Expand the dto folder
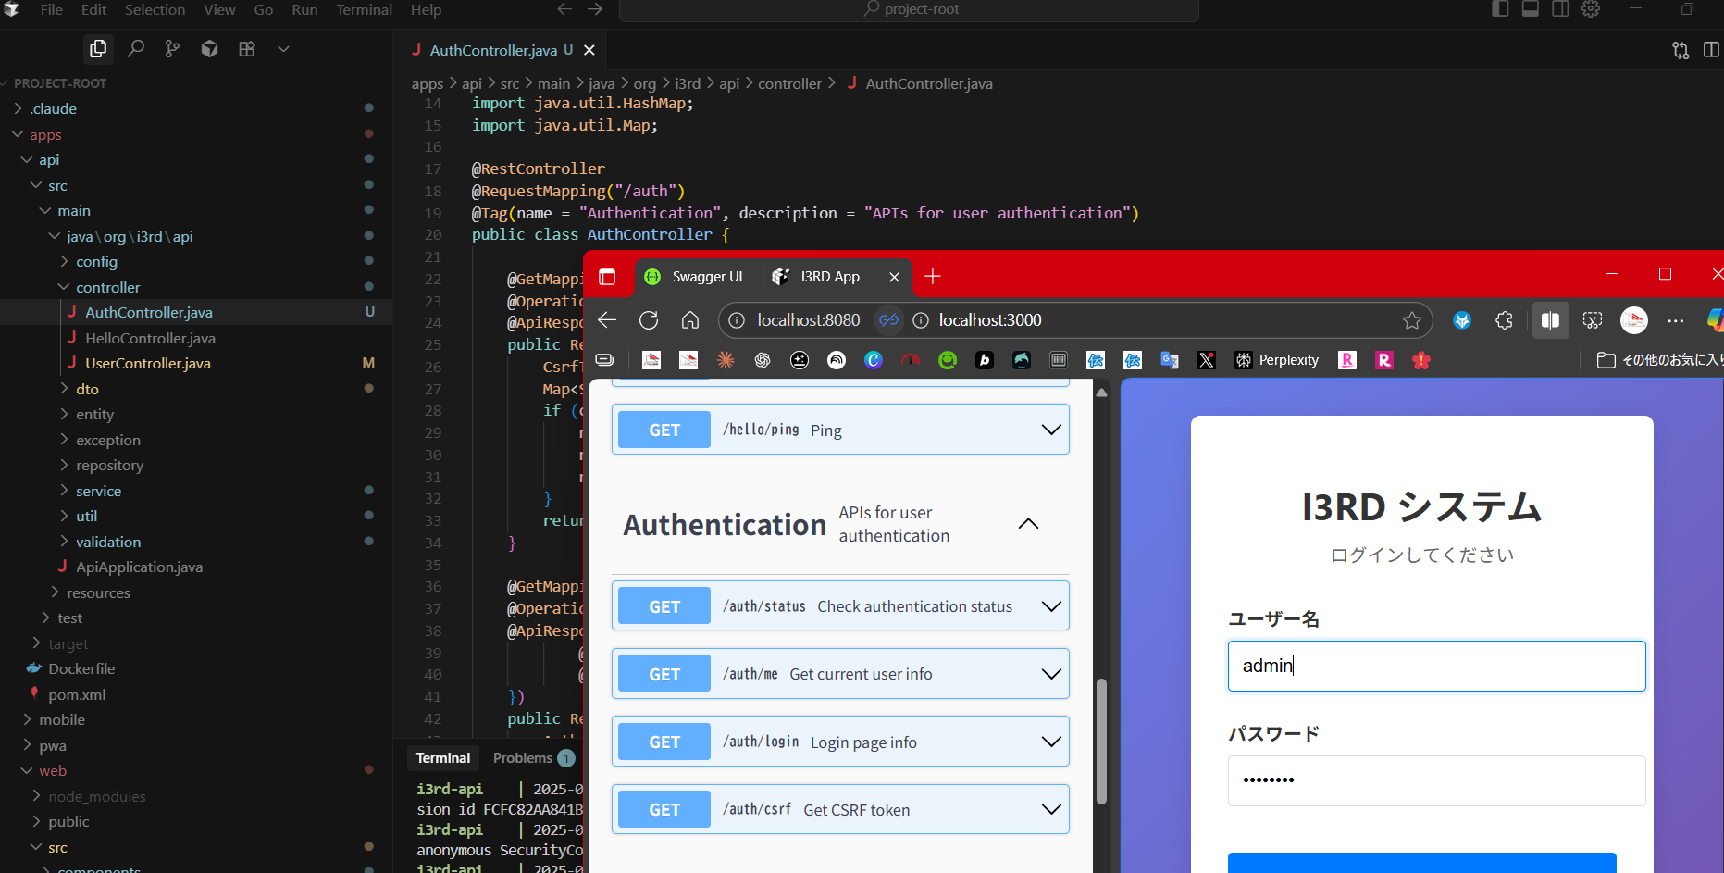 coord(87,389)
